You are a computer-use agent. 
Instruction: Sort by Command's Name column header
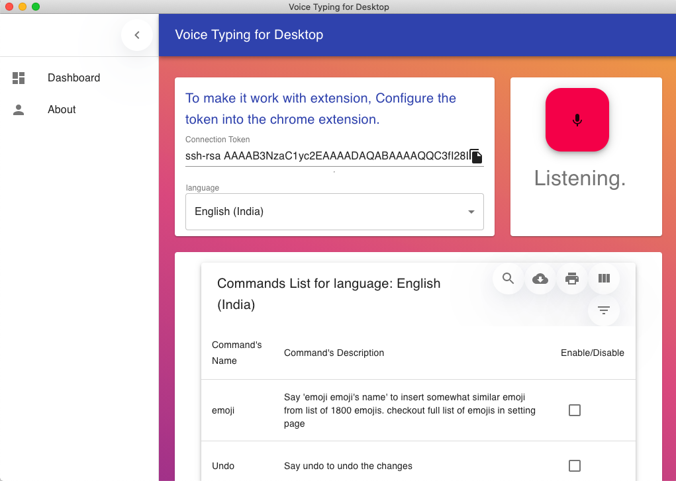(236, 353)
